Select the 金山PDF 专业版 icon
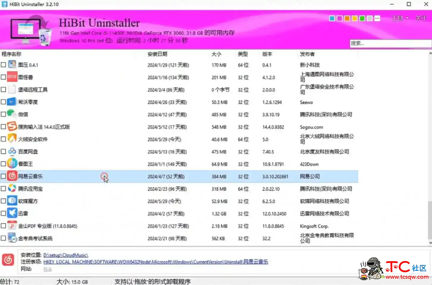Viewport: 432px width, 285px height. click(12, 226)
